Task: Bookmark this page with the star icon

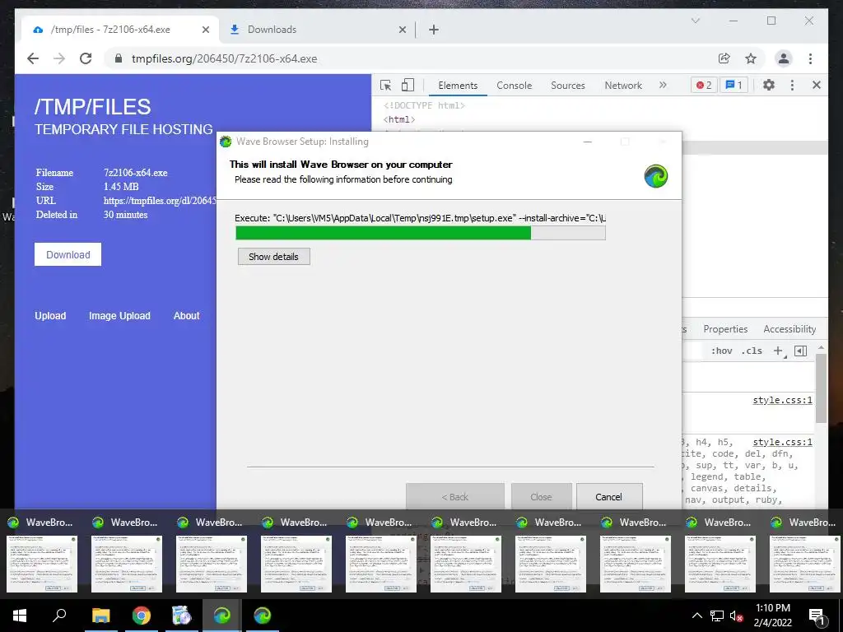Action: point(751,58)
